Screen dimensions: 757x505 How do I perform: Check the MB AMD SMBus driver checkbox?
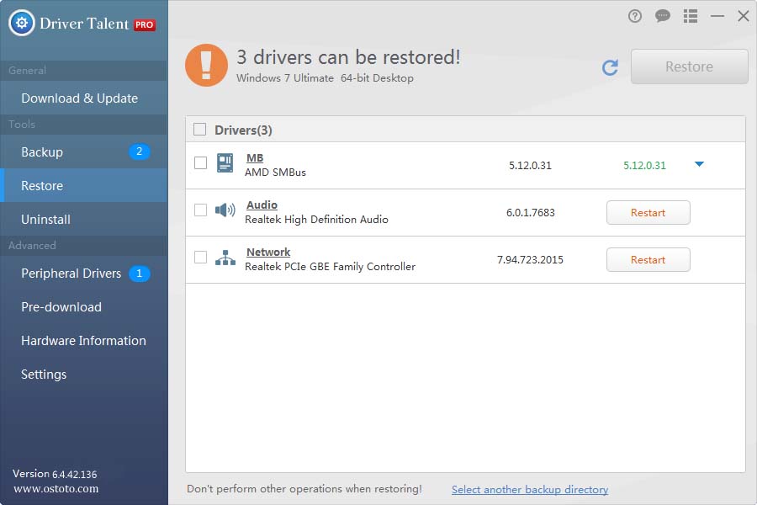pos(200,162)
